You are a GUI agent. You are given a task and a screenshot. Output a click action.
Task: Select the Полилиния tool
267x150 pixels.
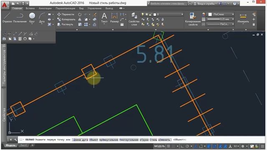(20, 17)
